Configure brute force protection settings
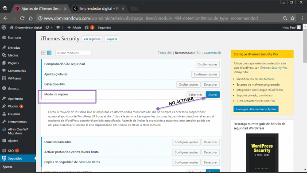The width and height of the screenshot is (307, 173). 186,152
